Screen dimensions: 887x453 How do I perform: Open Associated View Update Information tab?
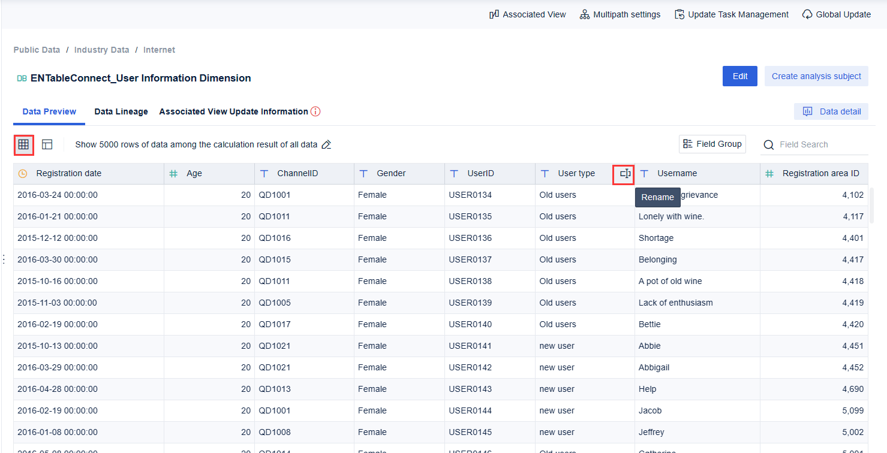coord(233,111)
